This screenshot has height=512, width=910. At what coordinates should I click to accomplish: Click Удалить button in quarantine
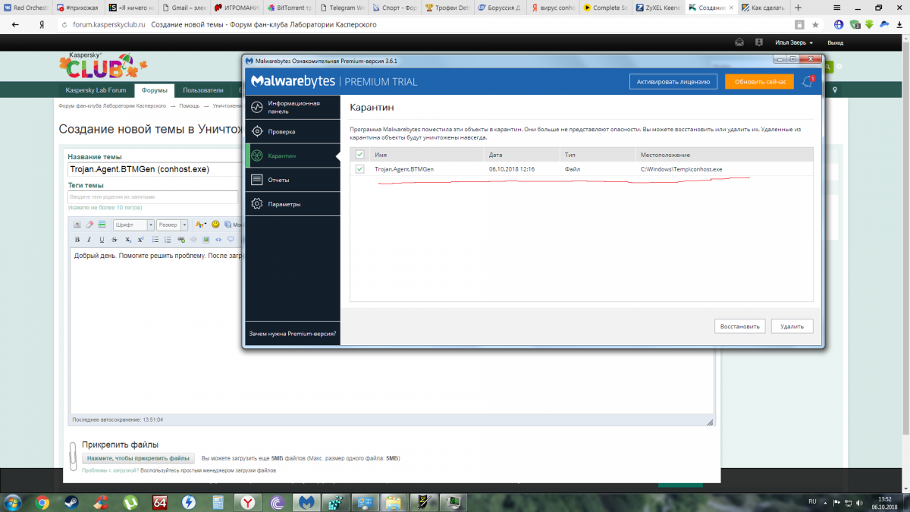[x=792, y=326]
